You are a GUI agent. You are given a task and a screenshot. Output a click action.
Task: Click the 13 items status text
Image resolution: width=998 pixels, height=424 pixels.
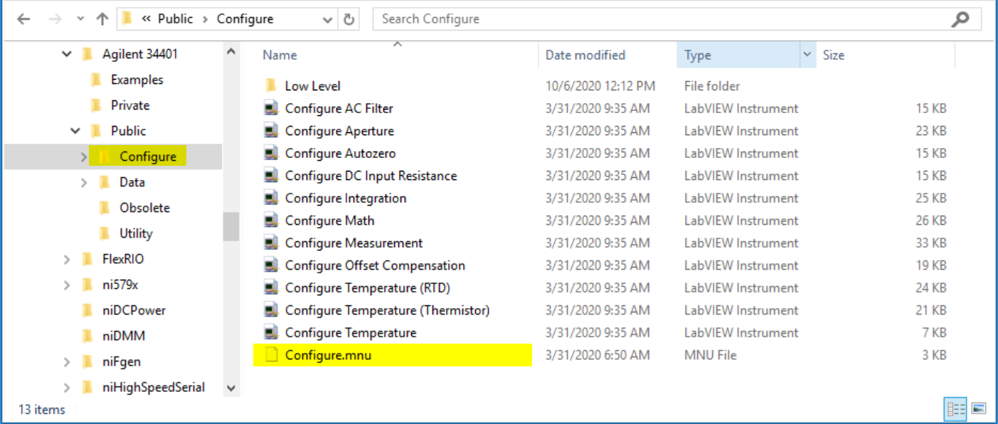tap(42, 410)
